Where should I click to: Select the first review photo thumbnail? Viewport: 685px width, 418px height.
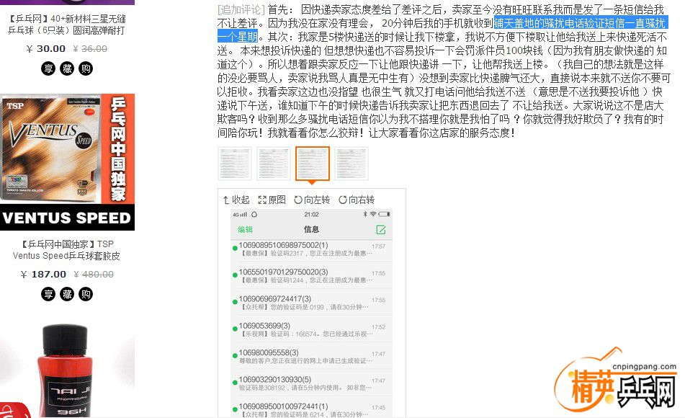[x=235, y=164]
